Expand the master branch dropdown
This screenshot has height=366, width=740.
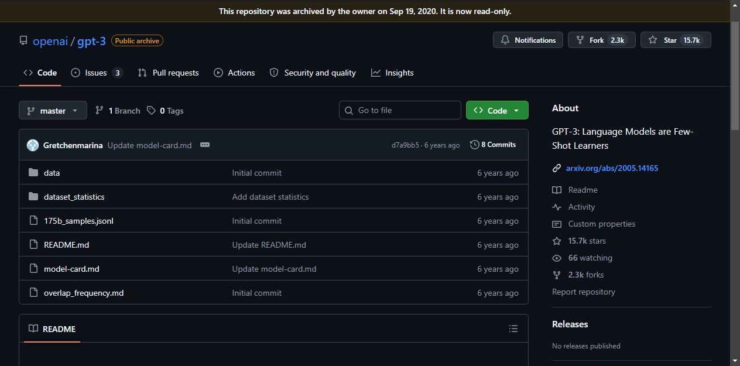(53, 111)
